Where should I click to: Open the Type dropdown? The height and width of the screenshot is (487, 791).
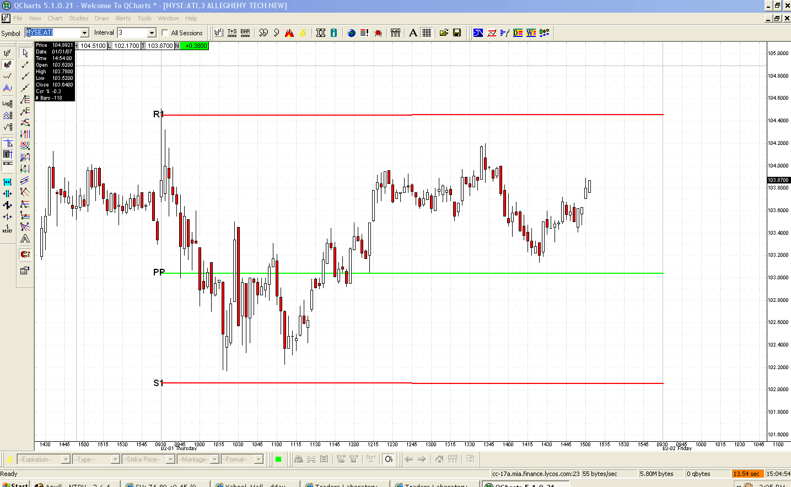96,459
